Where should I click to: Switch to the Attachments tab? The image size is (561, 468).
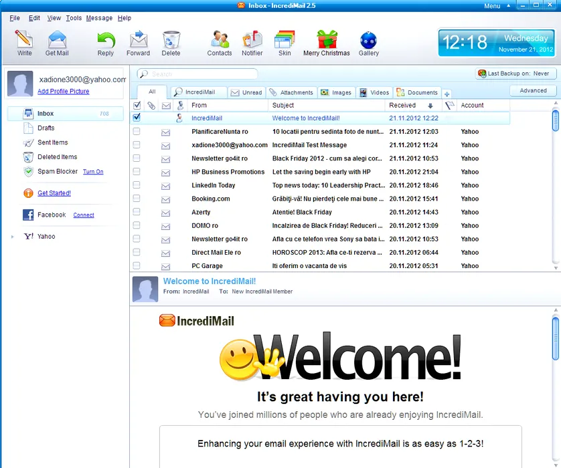coord(291,92)
